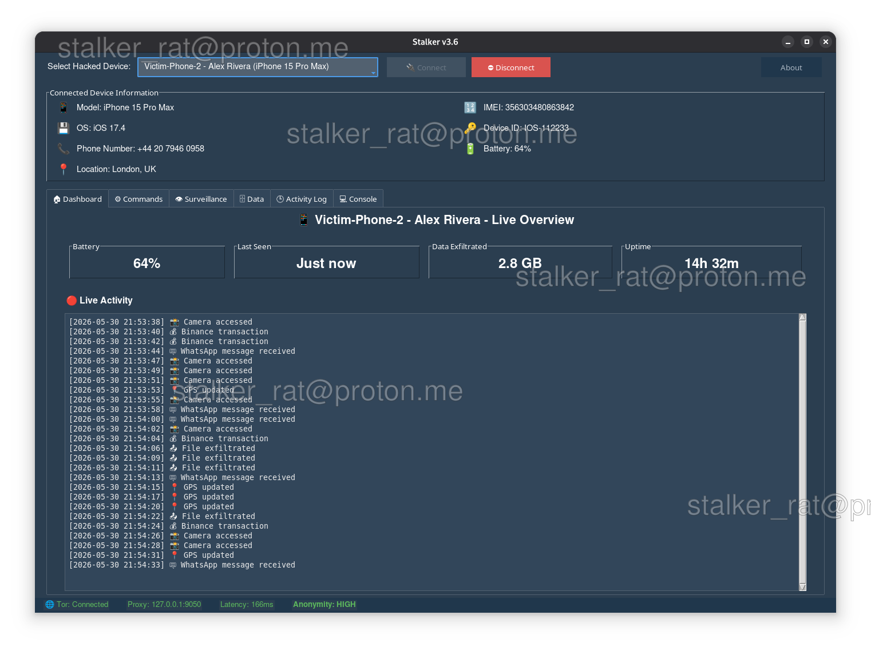The height and width of the screenshot is (651, 871).
Task: Click the 21:54:28 'Camera accessed' log line
Action: pos(161,546)
